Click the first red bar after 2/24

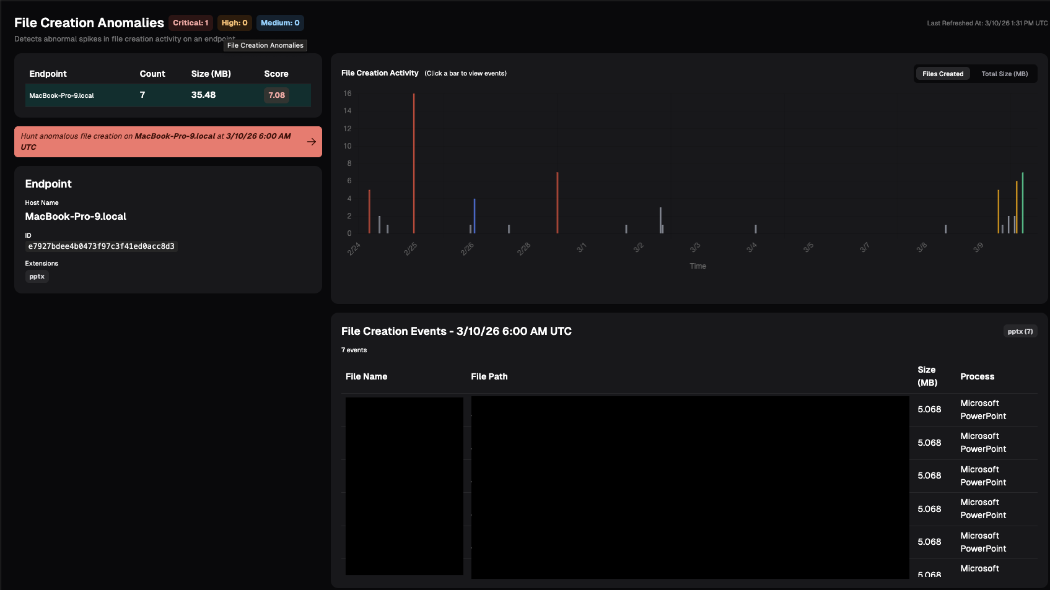[x=369, y=212]
